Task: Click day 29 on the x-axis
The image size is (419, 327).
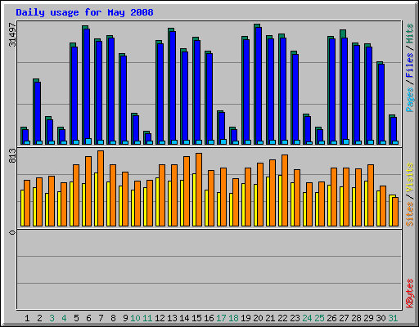Action: 368,318
